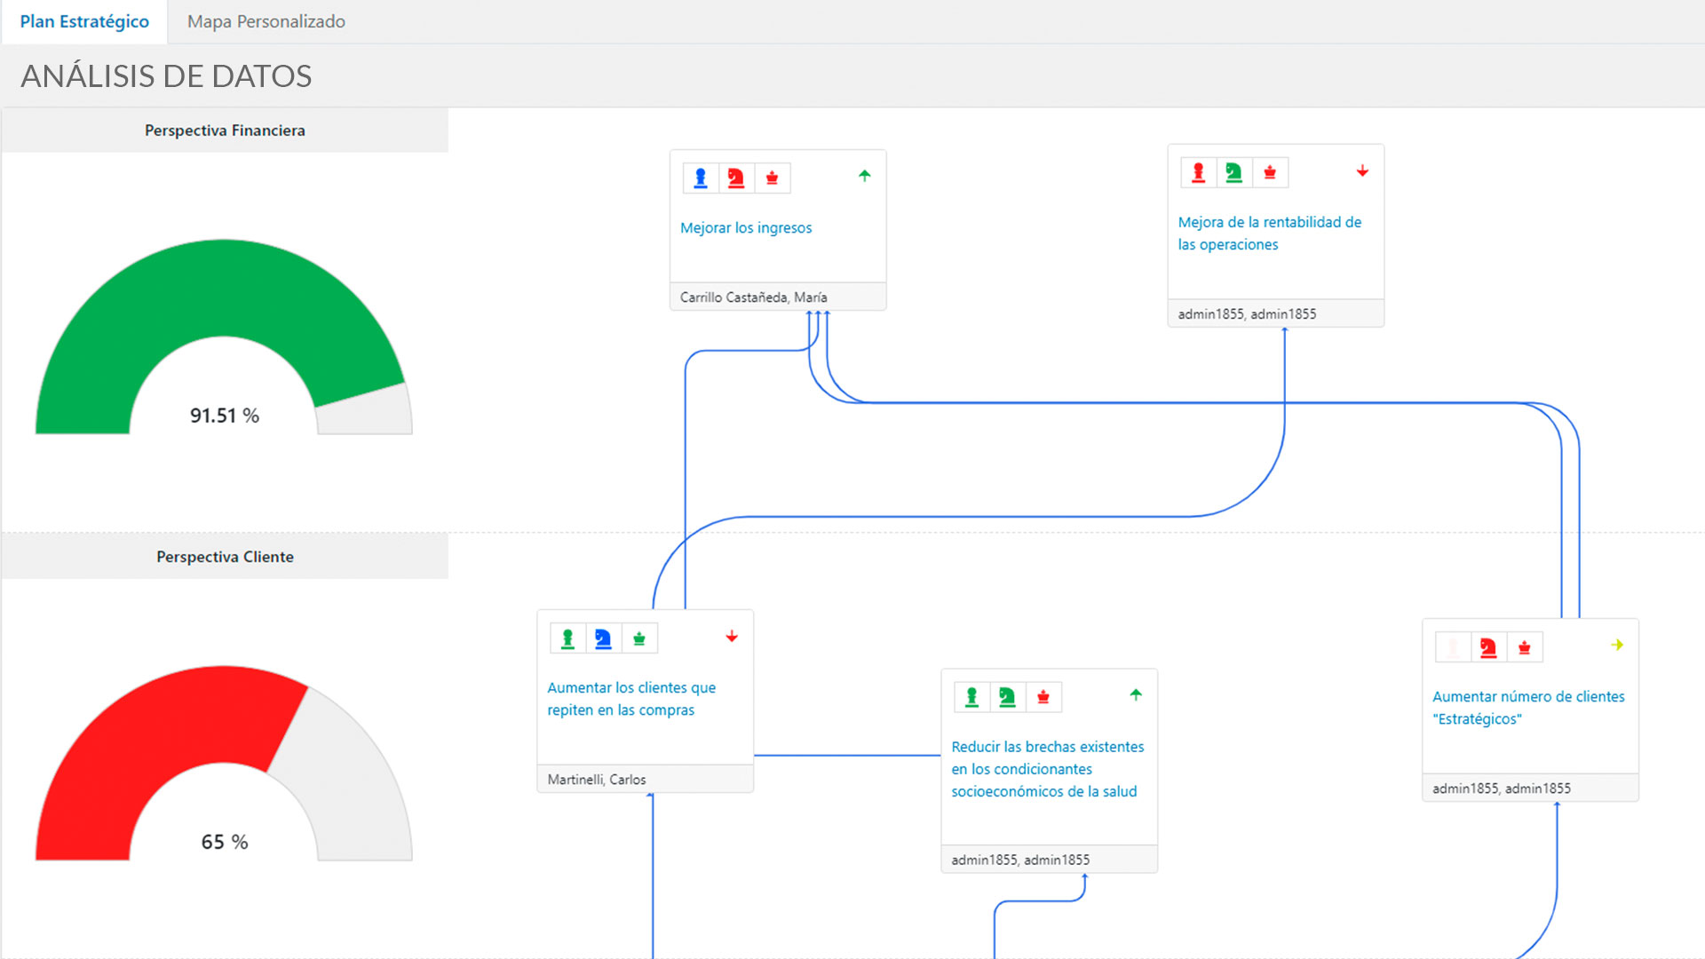Click green up-arrow trend on Mejorar los ingresos
The height and width of the screenshot is (959, 1705).
[x=864, y=176]
